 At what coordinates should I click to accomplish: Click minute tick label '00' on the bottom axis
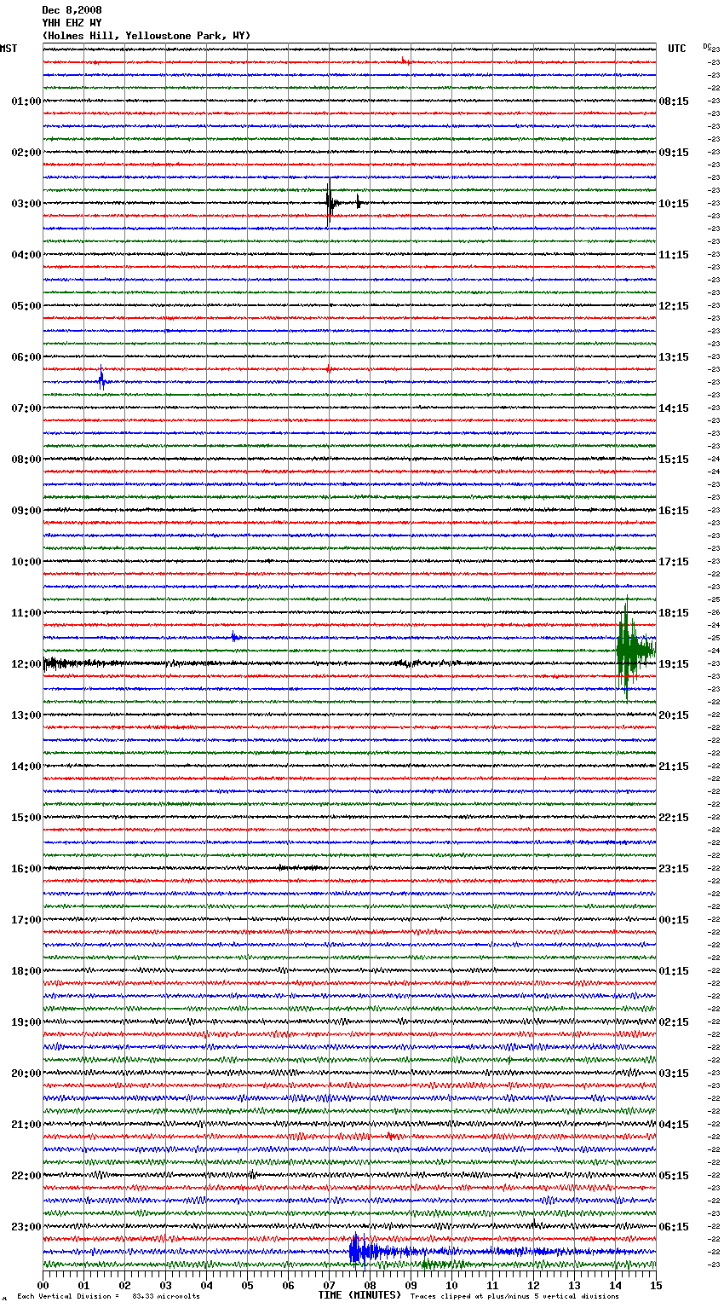43,1284
